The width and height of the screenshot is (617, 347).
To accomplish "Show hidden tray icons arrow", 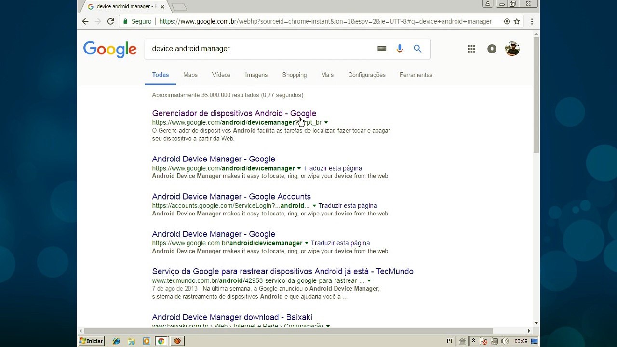I will [x=473, y=341].
